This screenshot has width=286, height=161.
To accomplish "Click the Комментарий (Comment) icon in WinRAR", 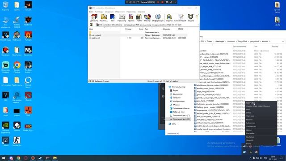I will point(180,18).
